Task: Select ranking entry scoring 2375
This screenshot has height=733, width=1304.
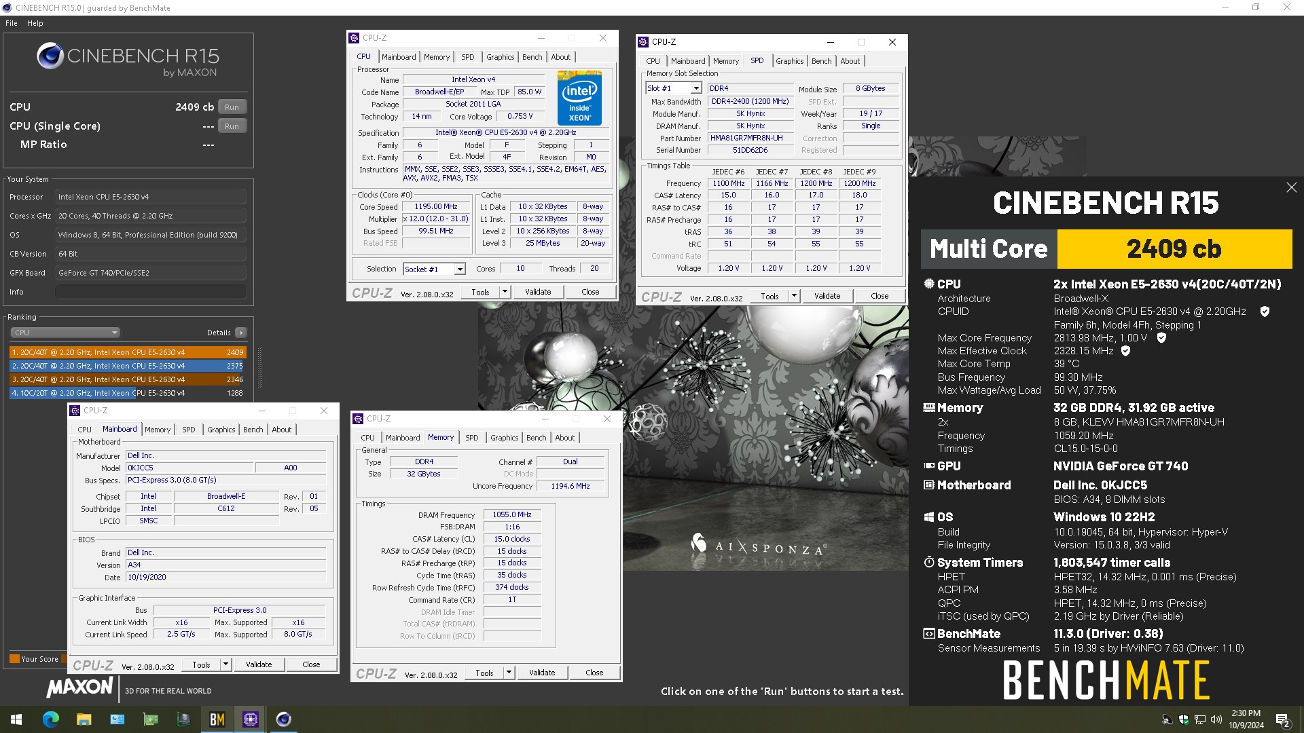Action: pos(128,366)
